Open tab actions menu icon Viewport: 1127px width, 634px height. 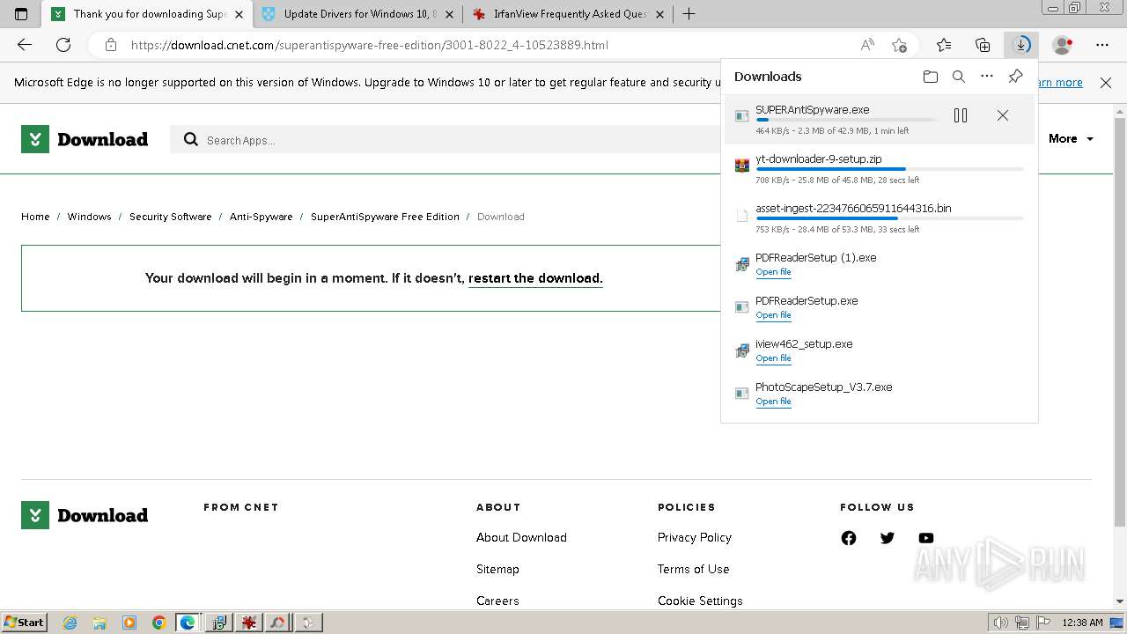coord(21,14)
